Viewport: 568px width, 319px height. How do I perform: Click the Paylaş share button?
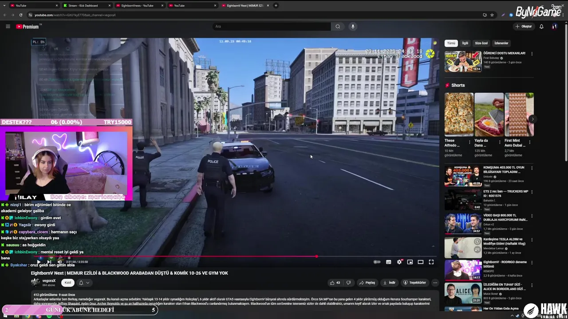pyautogui.click(x=367, y=283)
